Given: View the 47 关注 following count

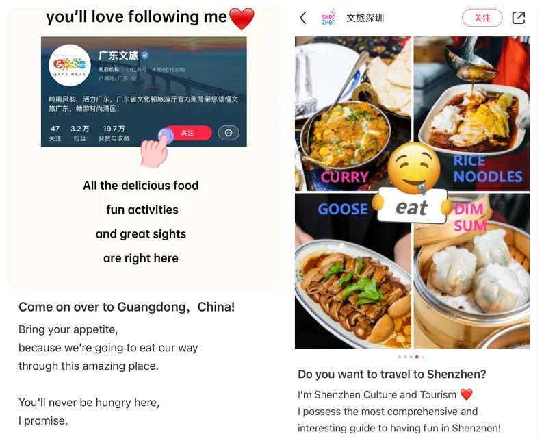Looking at the screenshot, I should pos(55,134).
